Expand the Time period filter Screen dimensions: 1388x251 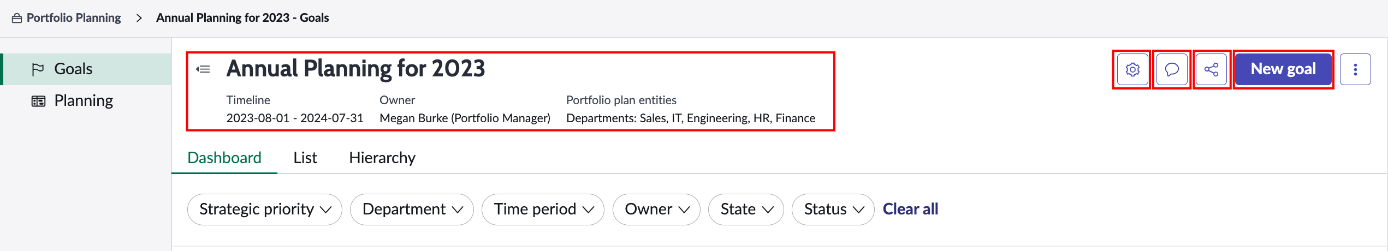click(x=543, y=210)
